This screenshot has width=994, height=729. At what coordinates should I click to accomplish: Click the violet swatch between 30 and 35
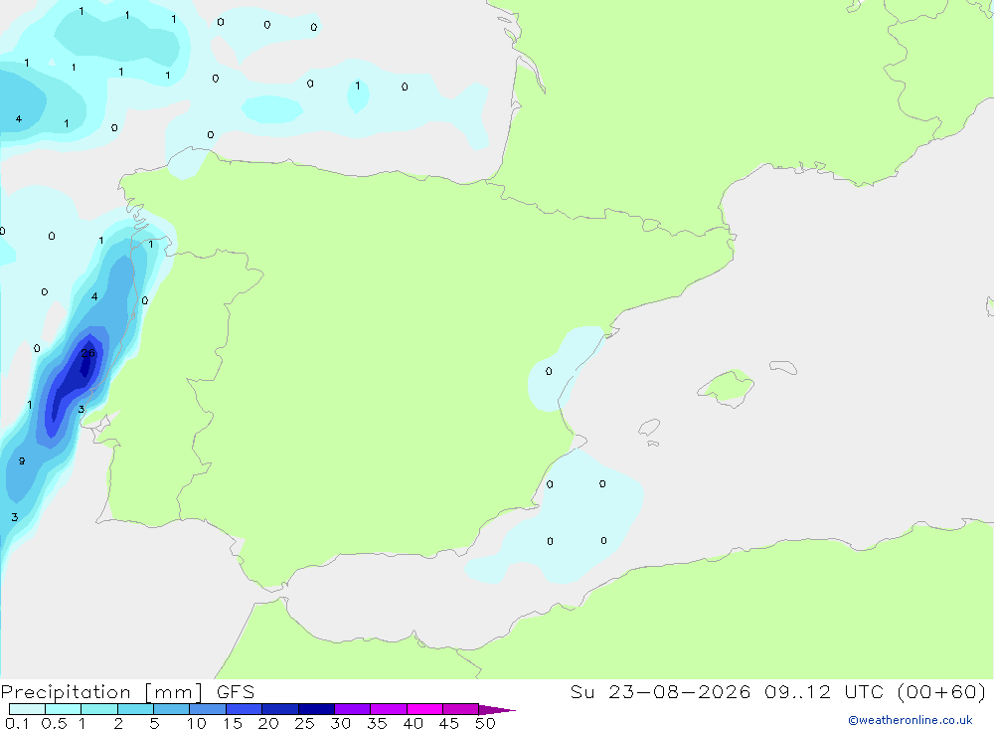[x=353, y=709]
